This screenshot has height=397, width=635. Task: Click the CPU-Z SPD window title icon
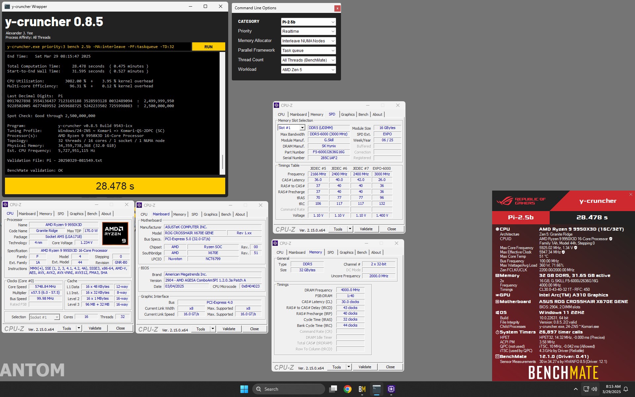tap(276, 105)
